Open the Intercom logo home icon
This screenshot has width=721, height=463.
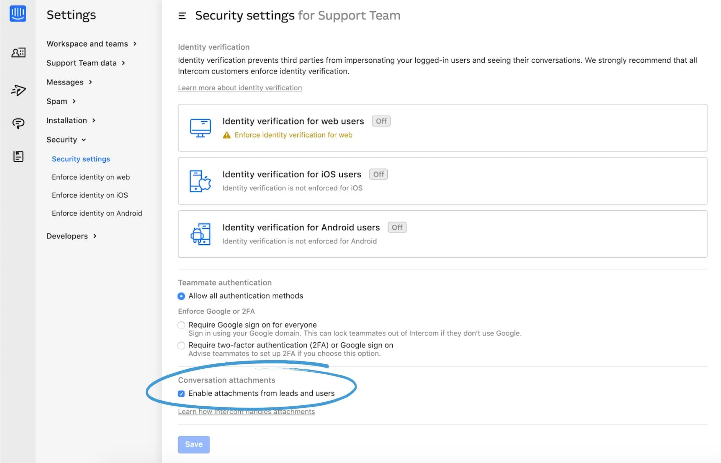click(x=18, y=14)
